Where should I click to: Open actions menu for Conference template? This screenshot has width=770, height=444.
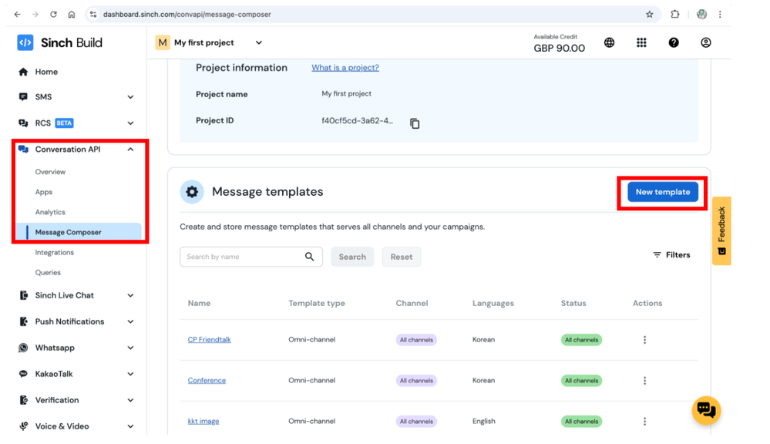(644, 381)
